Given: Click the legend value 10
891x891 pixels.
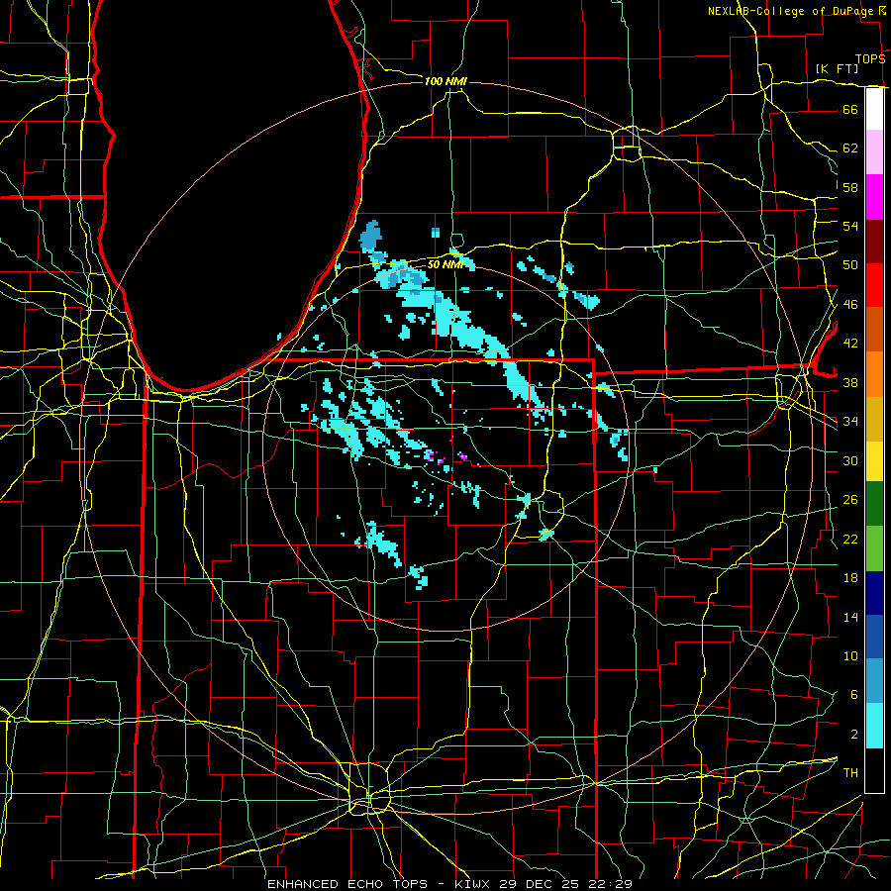Looking at the screenshot, I should click(x=850, y=656).
